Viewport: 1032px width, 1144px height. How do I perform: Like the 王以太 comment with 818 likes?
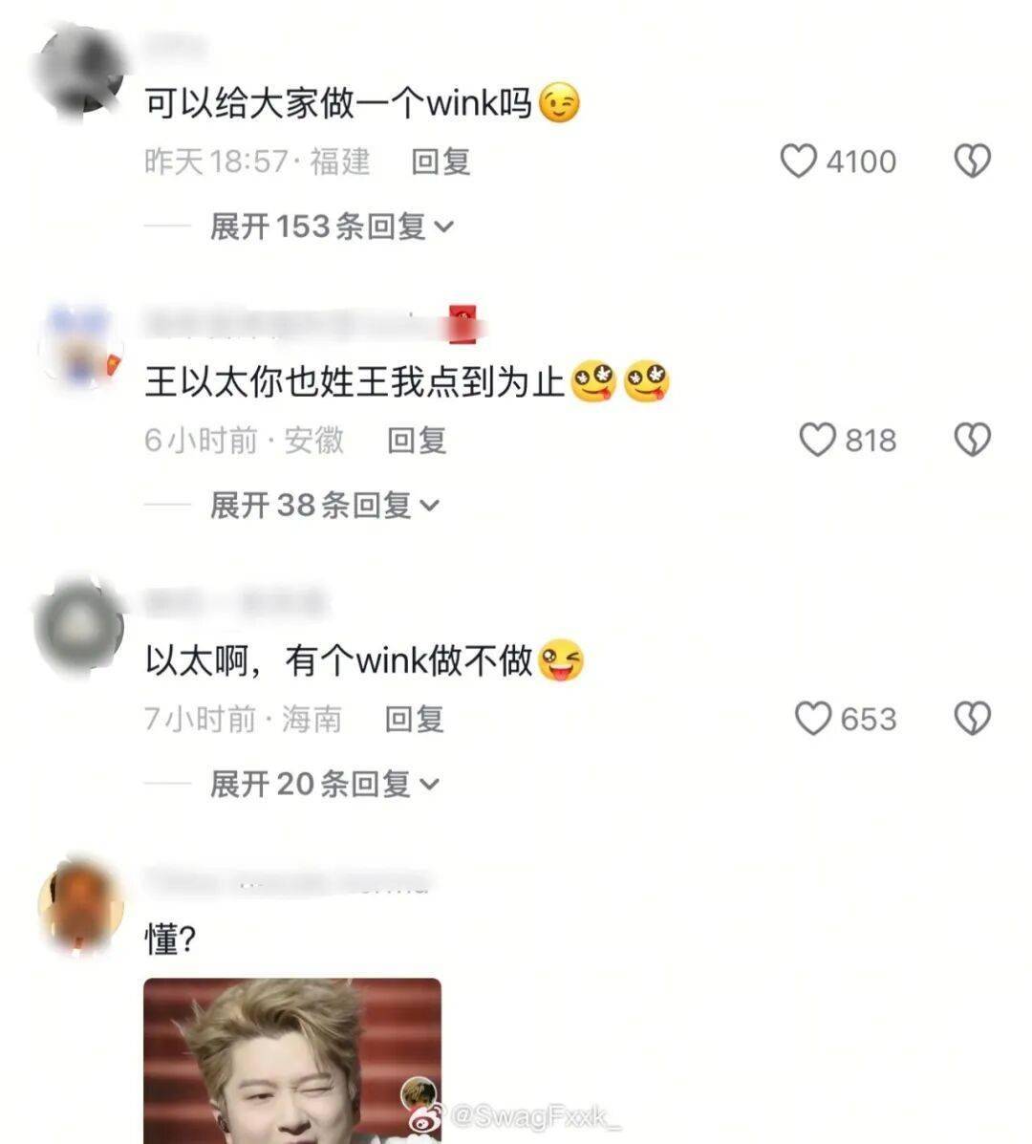coord(818,440)
